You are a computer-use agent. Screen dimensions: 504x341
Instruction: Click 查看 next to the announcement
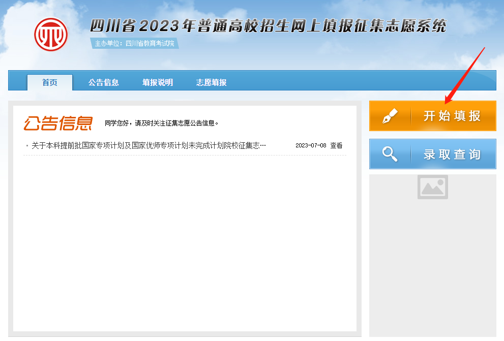pos(336,145)
